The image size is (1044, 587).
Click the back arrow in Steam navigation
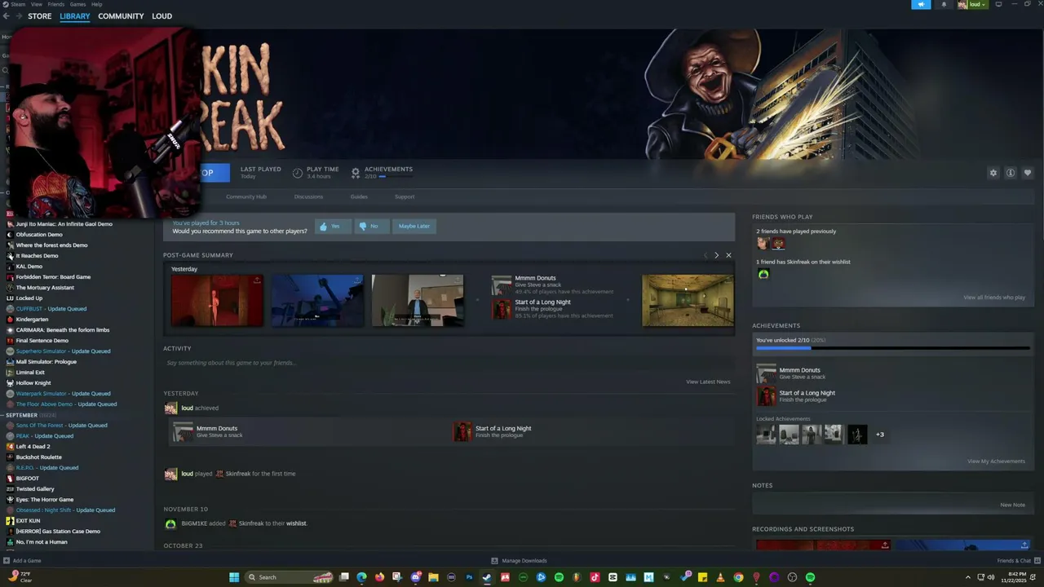click(6, 16)
